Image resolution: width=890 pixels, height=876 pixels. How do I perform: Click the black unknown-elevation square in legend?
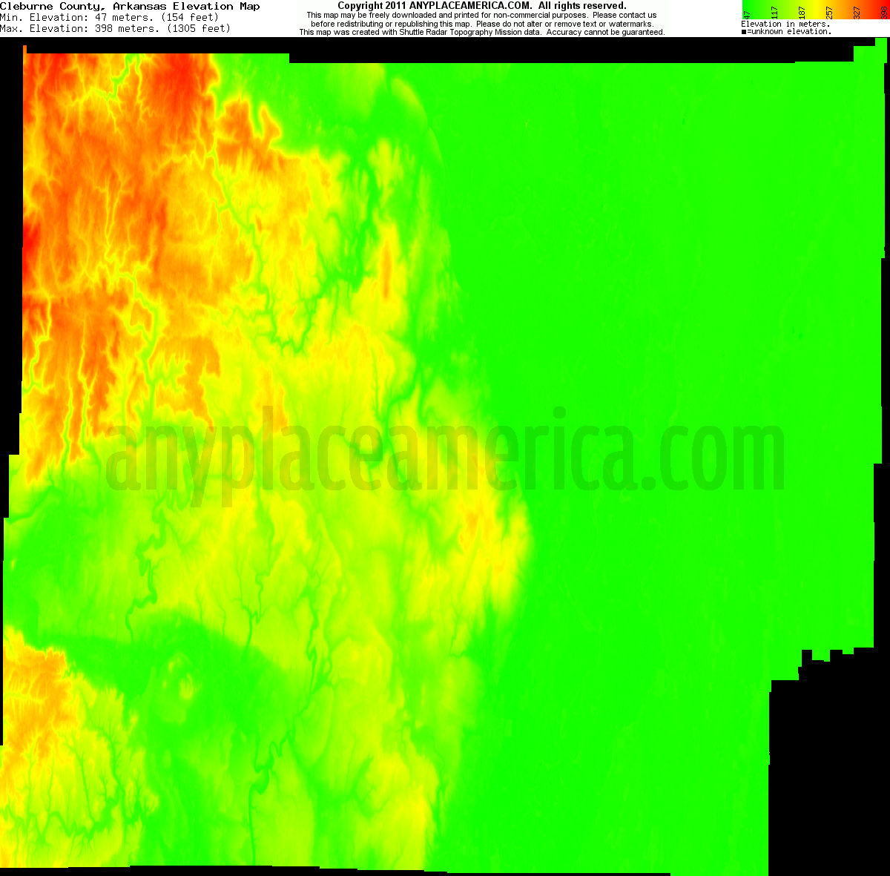point(744,32)
